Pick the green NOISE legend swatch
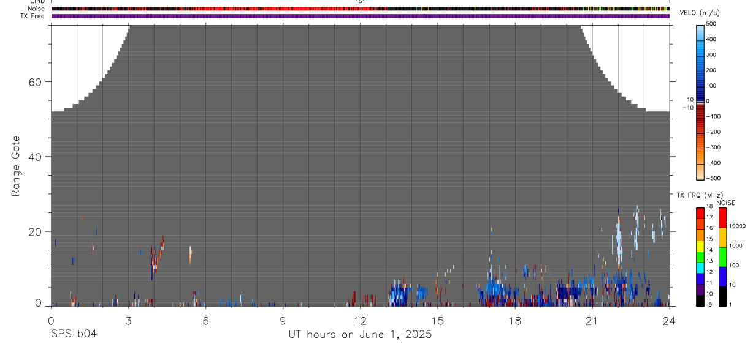Image resolution: width=753 pixels, height=347 pixels. (x=722, y=257)
